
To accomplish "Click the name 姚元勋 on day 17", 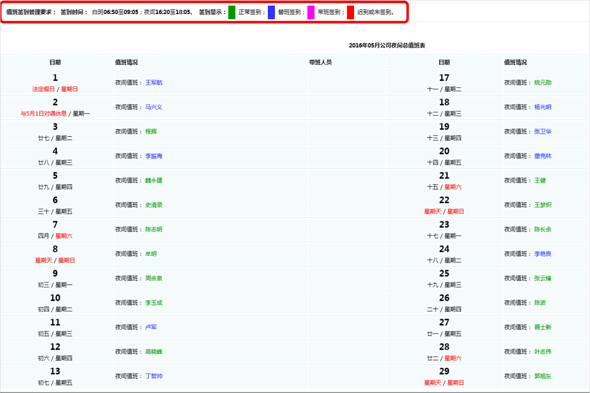I will pyautogui.click(x=543, y=83).
